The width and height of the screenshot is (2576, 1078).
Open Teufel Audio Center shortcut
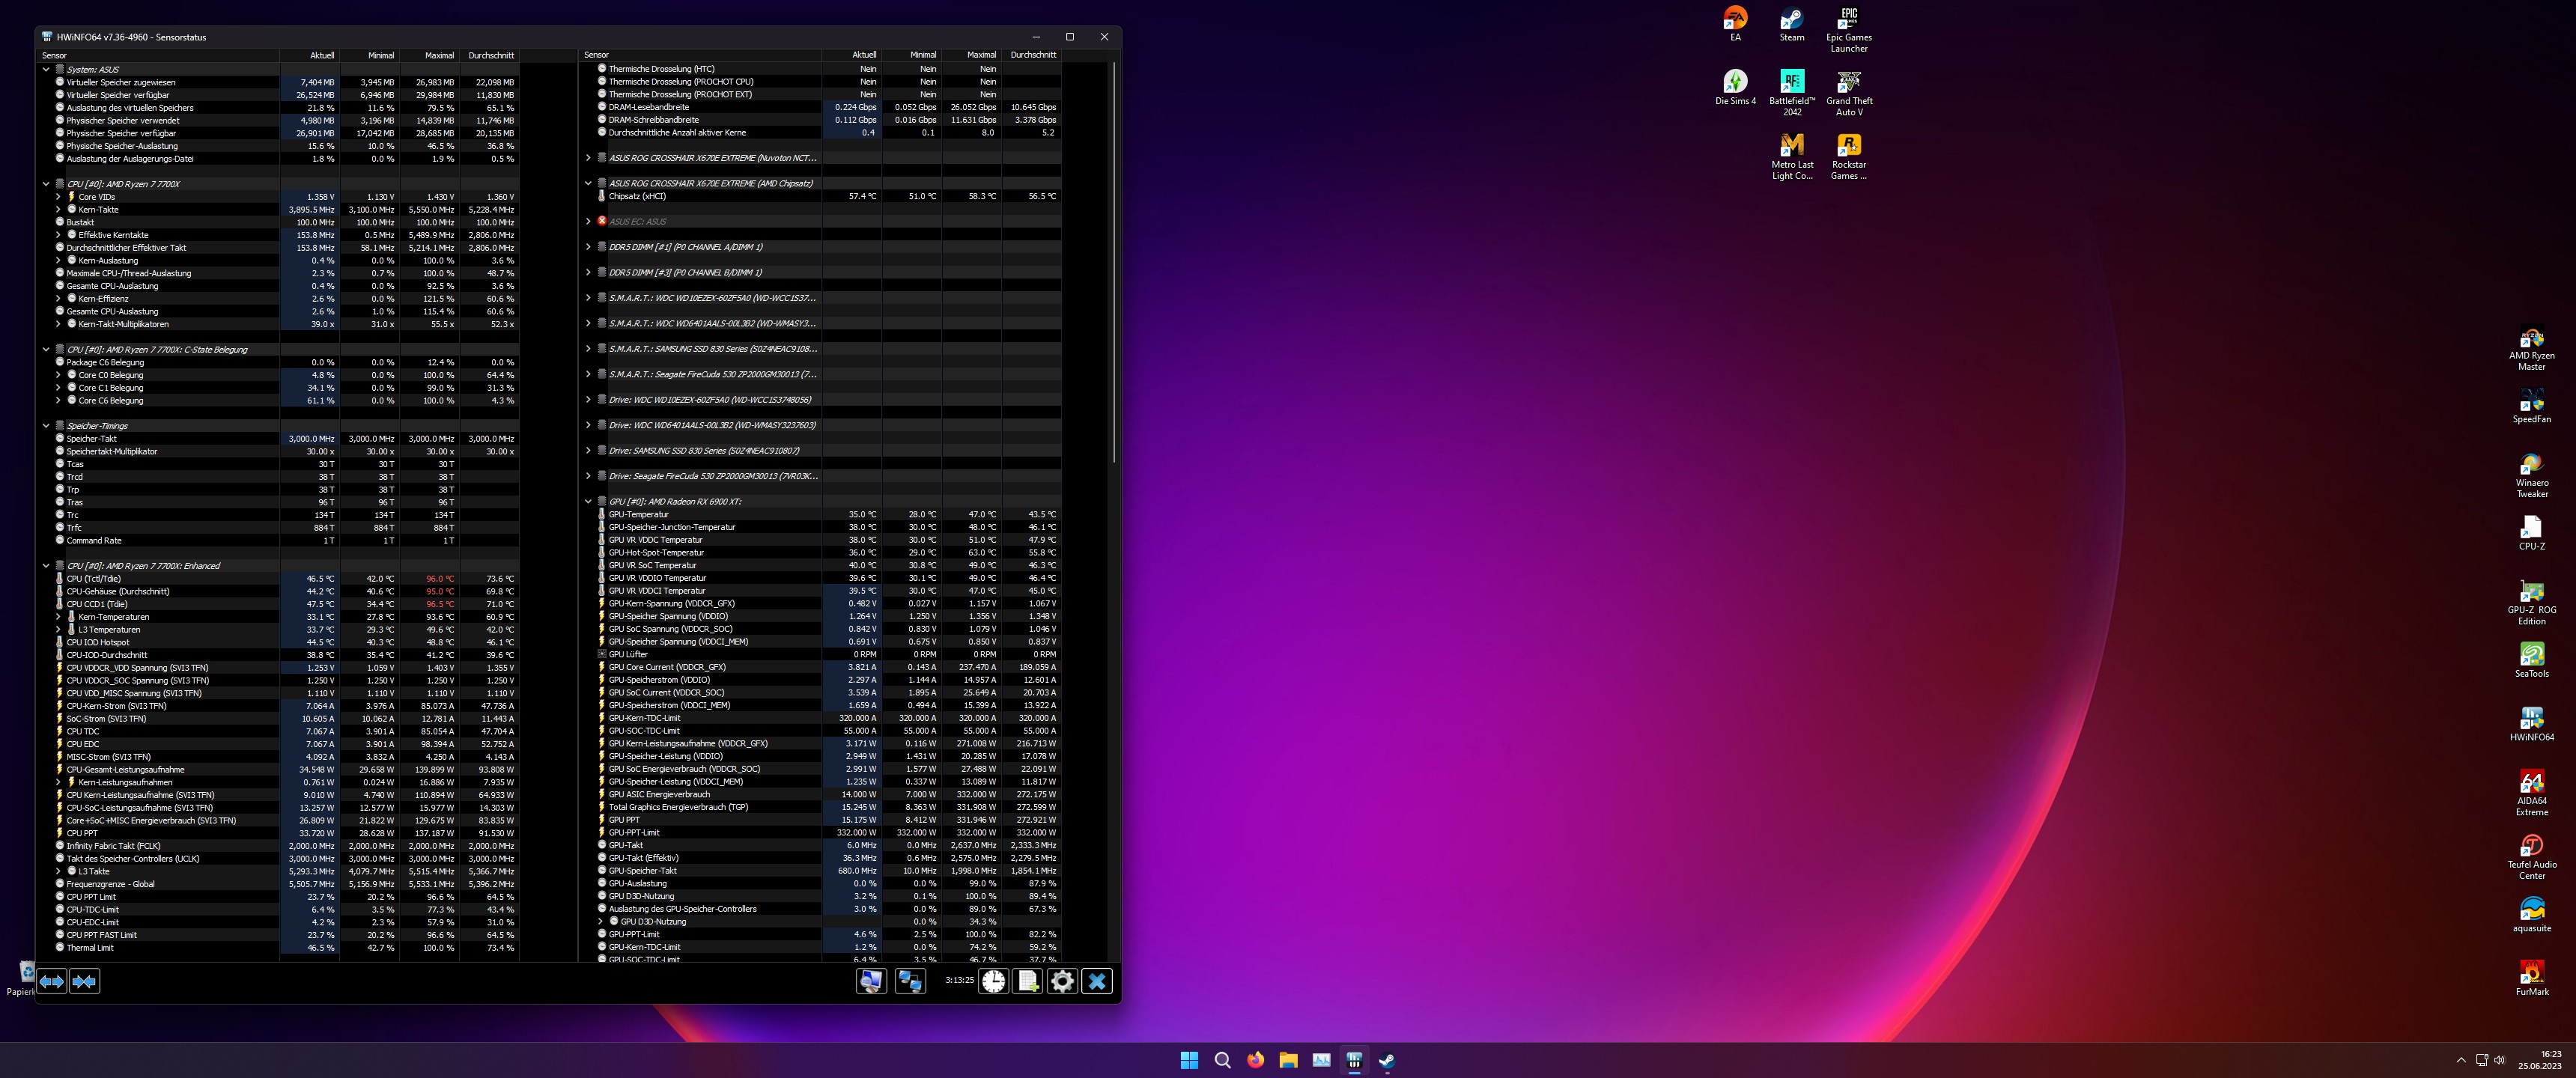tap(2532, 857)
